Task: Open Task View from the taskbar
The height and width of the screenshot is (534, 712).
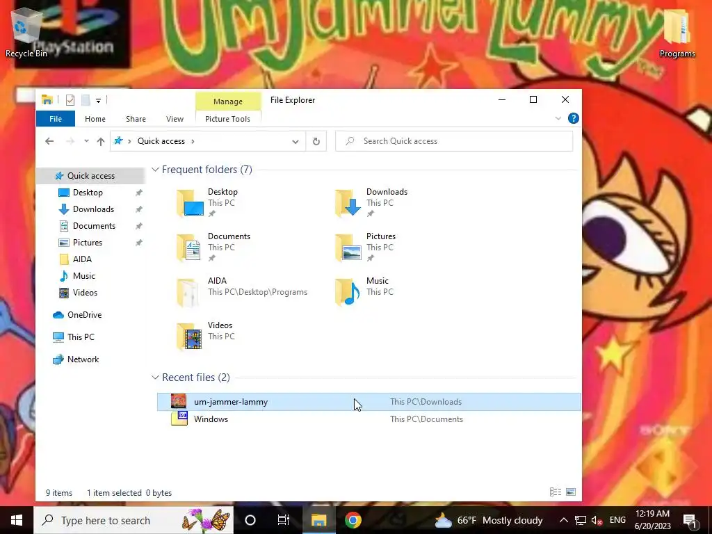Action: (284, 520)
